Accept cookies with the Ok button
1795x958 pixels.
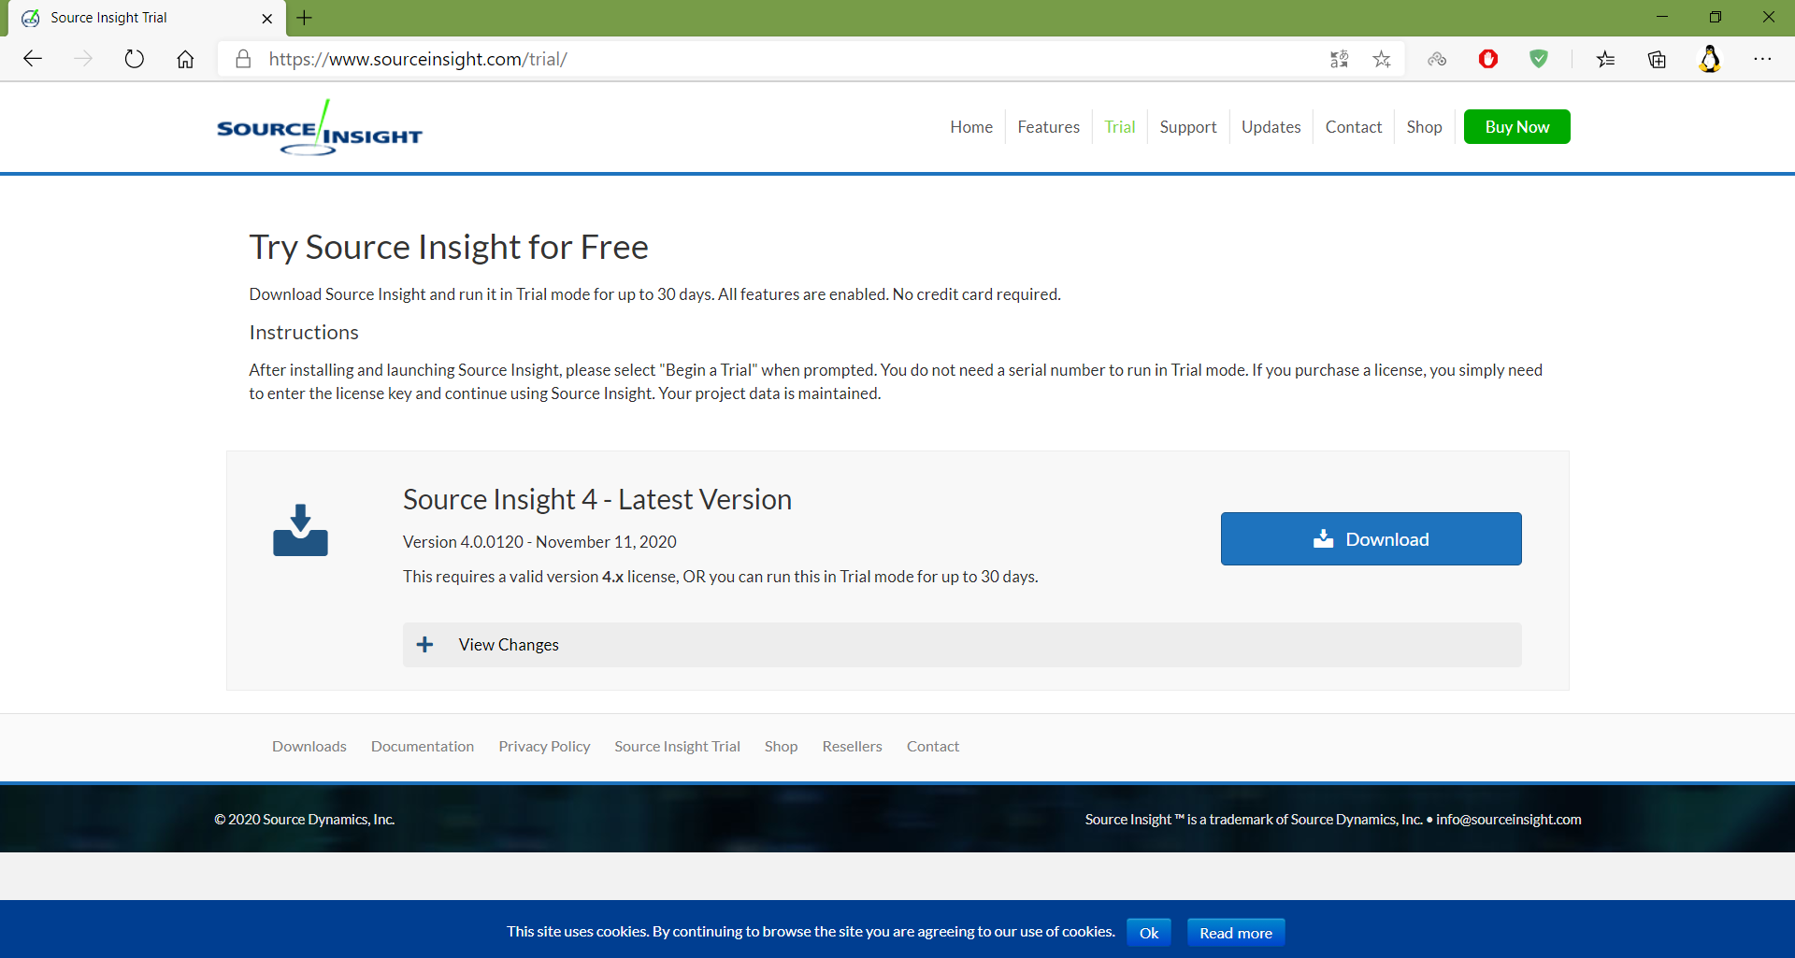pos(1149,933)
